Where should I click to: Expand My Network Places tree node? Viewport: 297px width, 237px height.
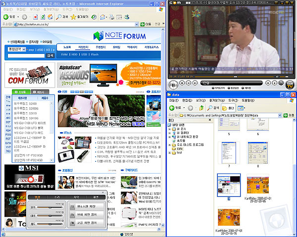(x=169, y=137)
